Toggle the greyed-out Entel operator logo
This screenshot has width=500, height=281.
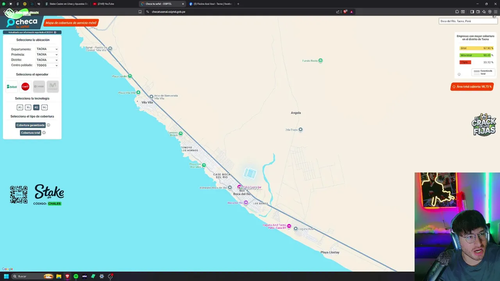[x=39, y=87]
